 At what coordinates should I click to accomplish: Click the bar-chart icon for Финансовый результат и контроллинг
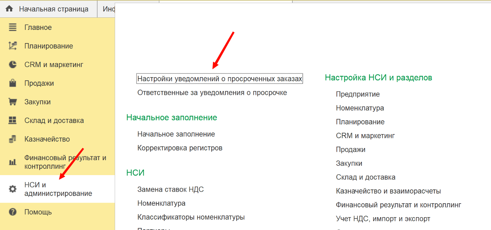(x=13, y=162)
